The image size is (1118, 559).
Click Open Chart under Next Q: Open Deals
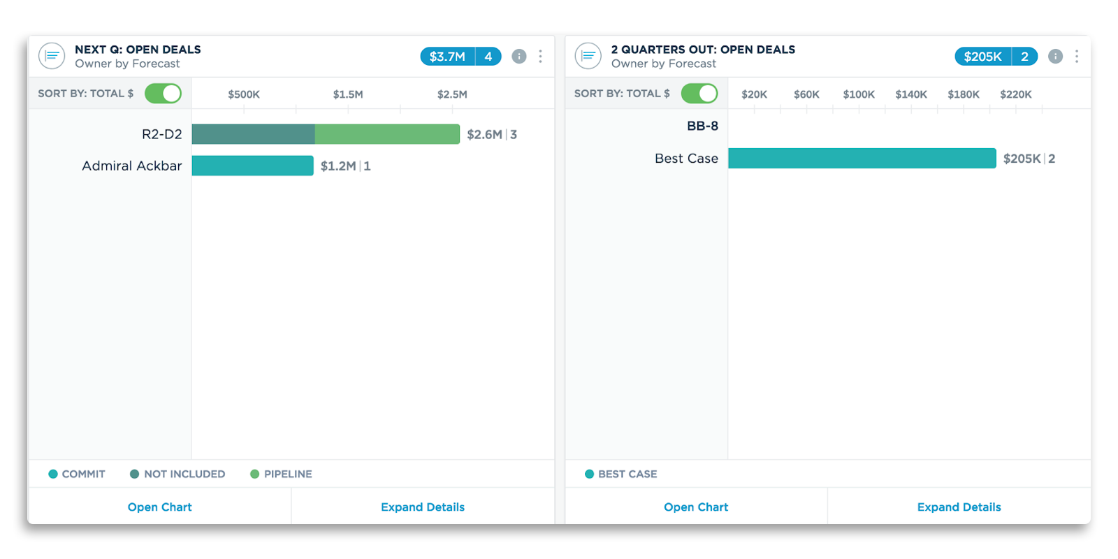[159, 507]
